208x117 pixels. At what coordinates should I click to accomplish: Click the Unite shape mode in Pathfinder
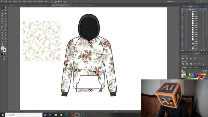[183, 58]
